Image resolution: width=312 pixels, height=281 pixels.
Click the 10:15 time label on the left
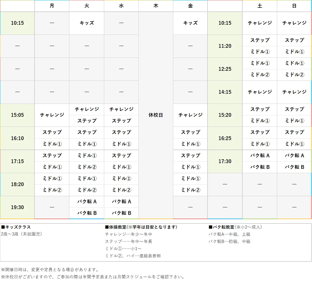(17, 23)
